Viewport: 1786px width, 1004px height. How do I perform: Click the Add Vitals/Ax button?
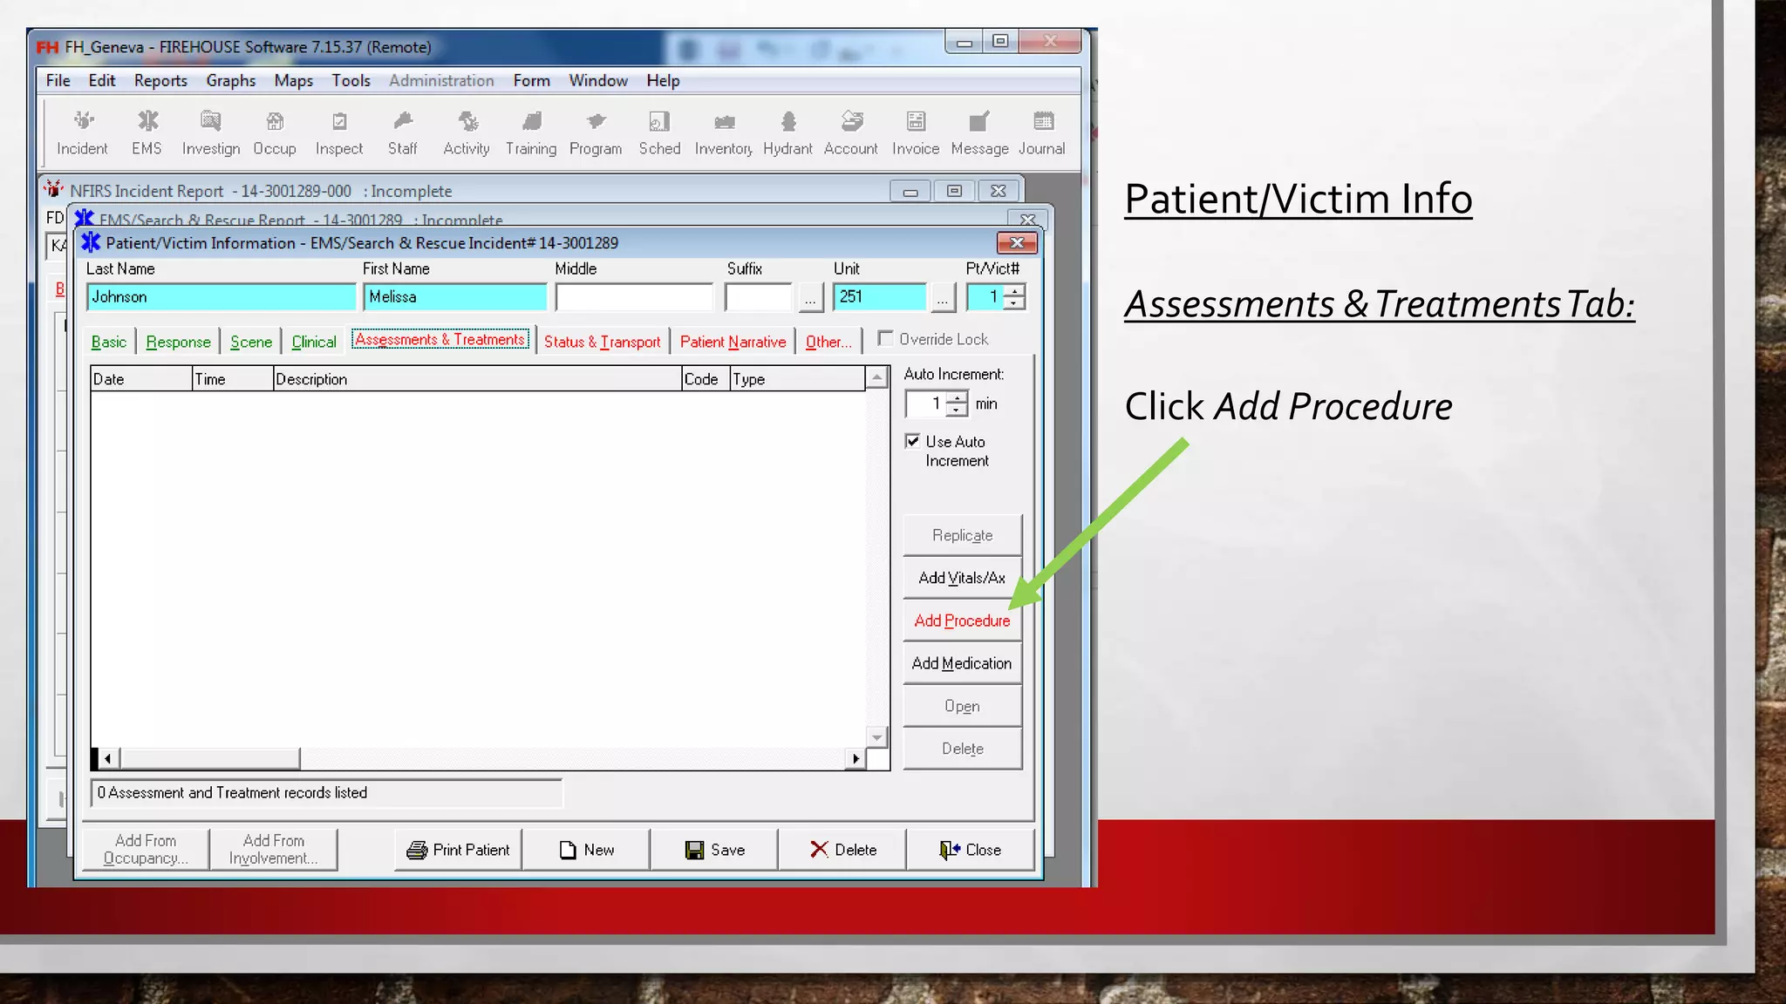pos(962,578)
